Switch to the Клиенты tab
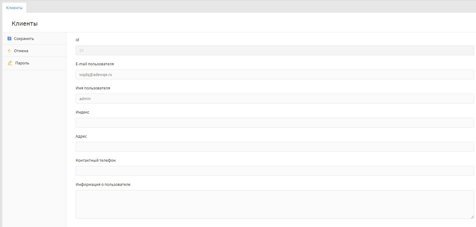476x227 pixels. tap(14, 8)
